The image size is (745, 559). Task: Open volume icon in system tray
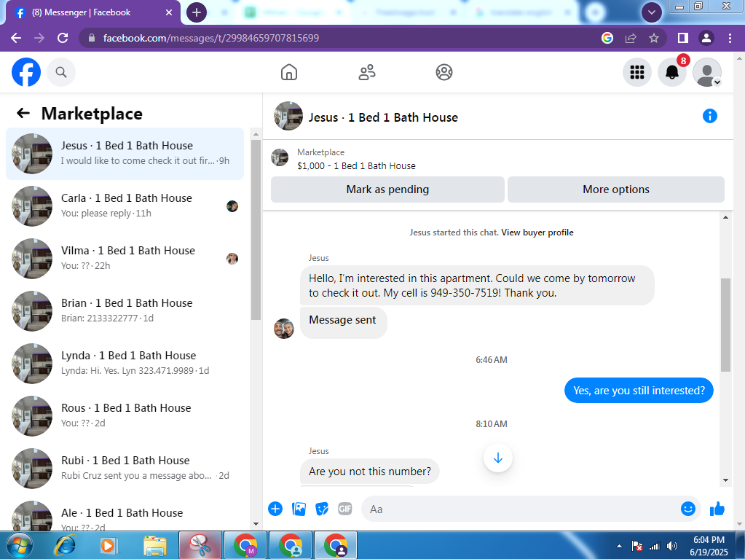click(x=672, y=546)
